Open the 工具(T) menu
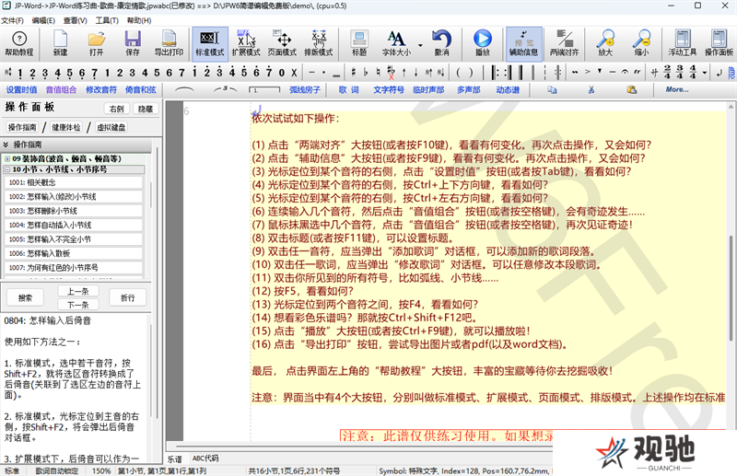The image size is (737, 476). coord(107,20)
